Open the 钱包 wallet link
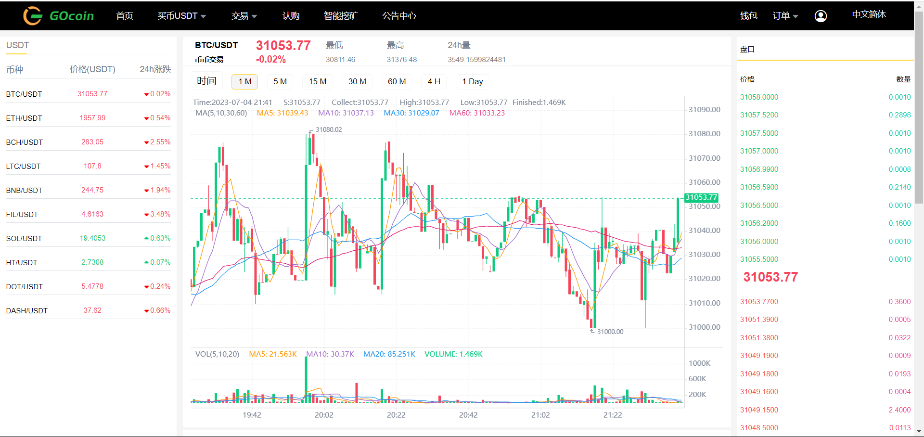The height and width of the screenshot is (437, 924). tap(748, 16)
